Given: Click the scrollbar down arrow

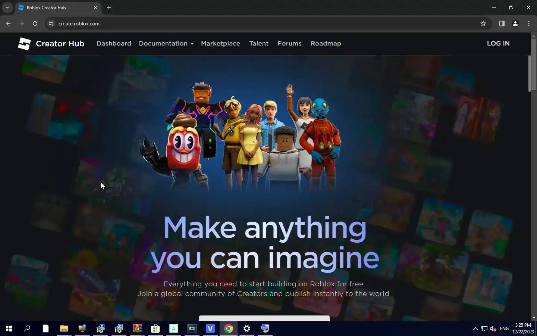Looking at the screenshot, I should click(534, 318).
